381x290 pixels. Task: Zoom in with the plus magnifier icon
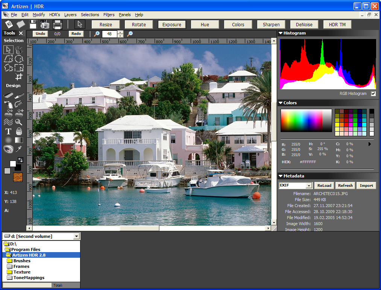97,34
